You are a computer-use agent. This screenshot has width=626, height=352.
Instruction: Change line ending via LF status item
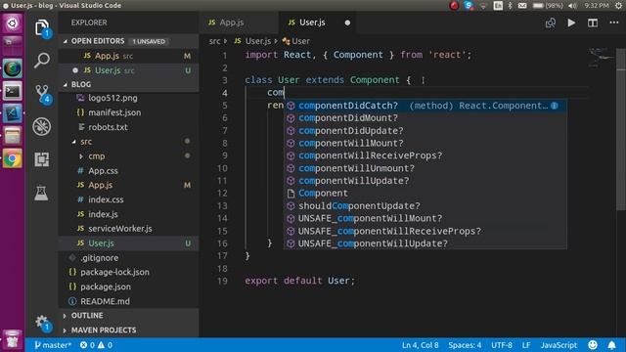click(x=526, y=345)
